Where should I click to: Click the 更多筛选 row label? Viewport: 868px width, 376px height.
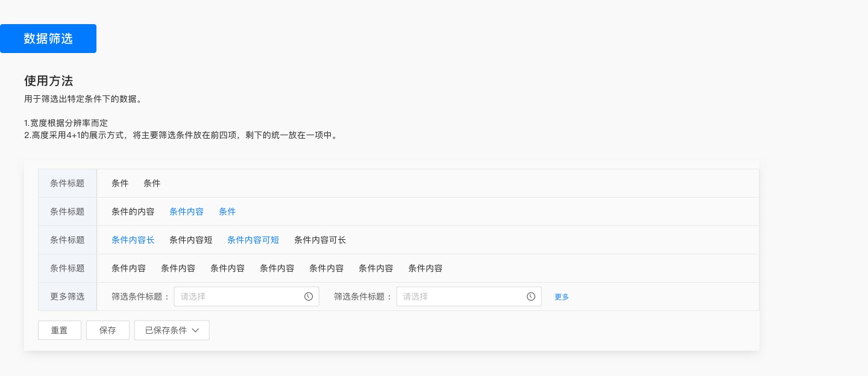[68, 296]
